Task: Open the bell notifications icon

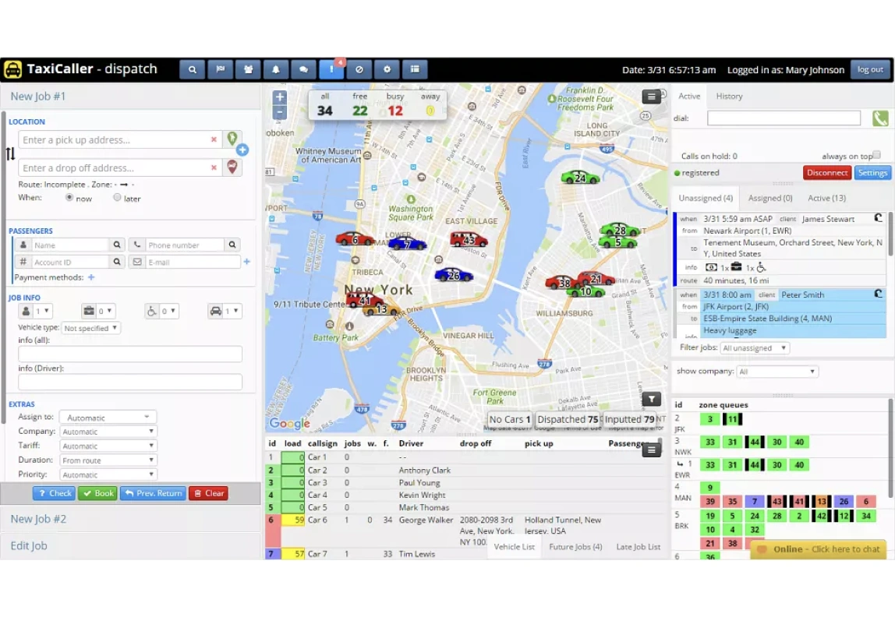Action: coord(276,69)
